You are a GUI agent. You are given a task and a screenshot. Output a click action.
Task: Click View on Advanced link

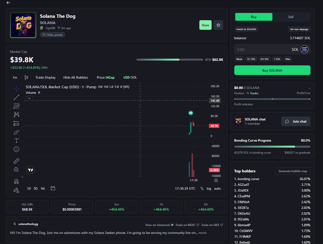(x=159, y=225)
